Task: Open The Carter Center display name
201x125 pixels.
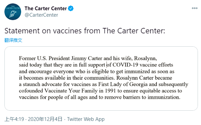Action: (46, 9)
